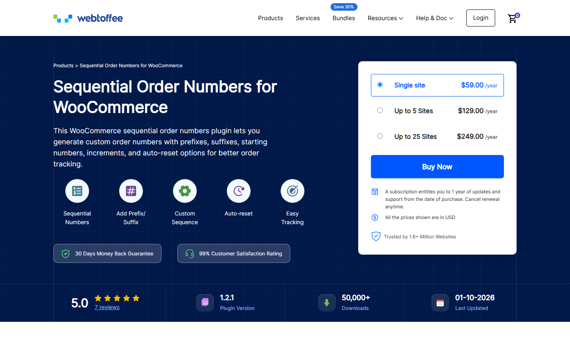Click the 1.2.1 plugin version number
570x340 pixels.
(x=227, y=298)
